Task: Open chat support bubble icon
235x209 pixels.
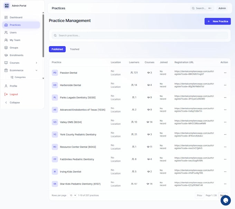Action: (226, 200)
